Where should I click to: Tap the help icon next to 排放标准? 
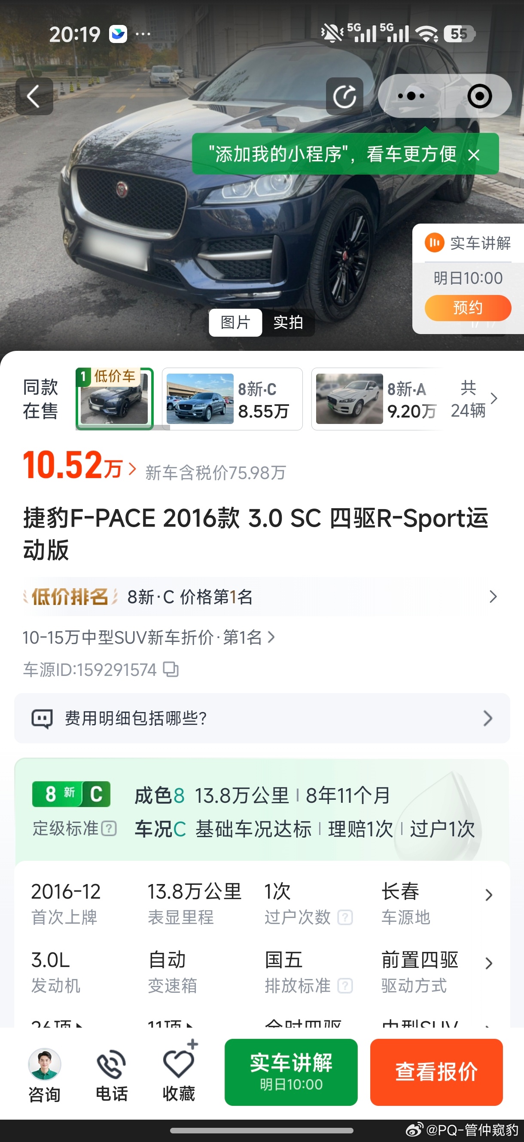345,985
